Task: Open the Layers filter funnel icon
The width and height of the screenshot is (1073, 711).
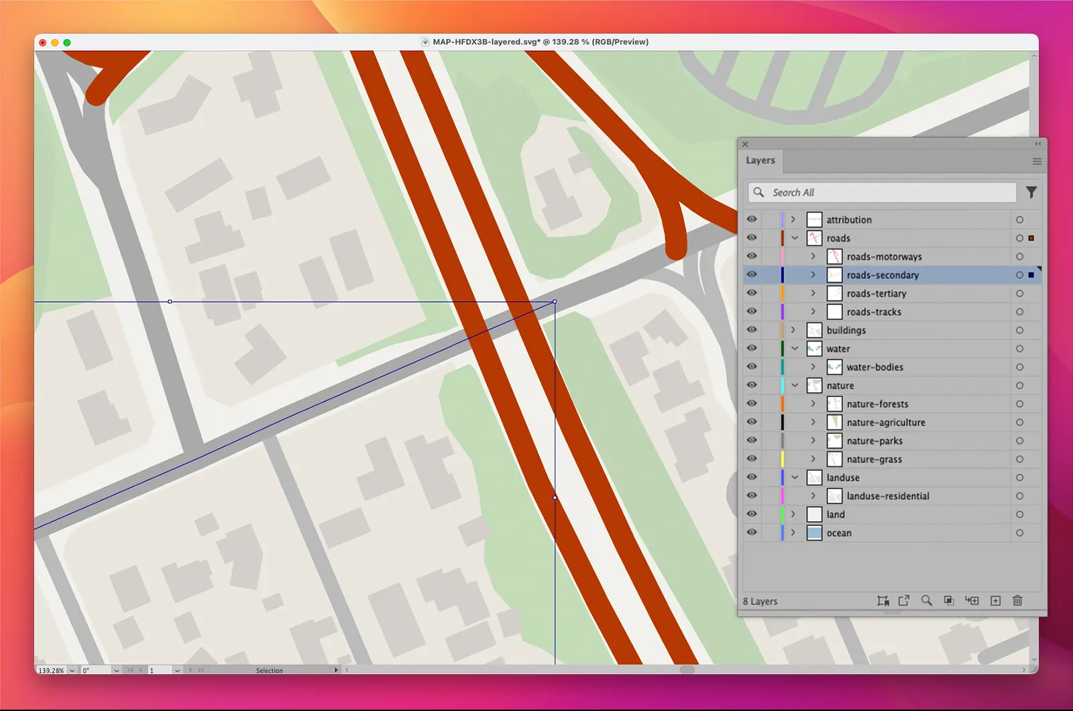Action: (x=1031, y=193)
